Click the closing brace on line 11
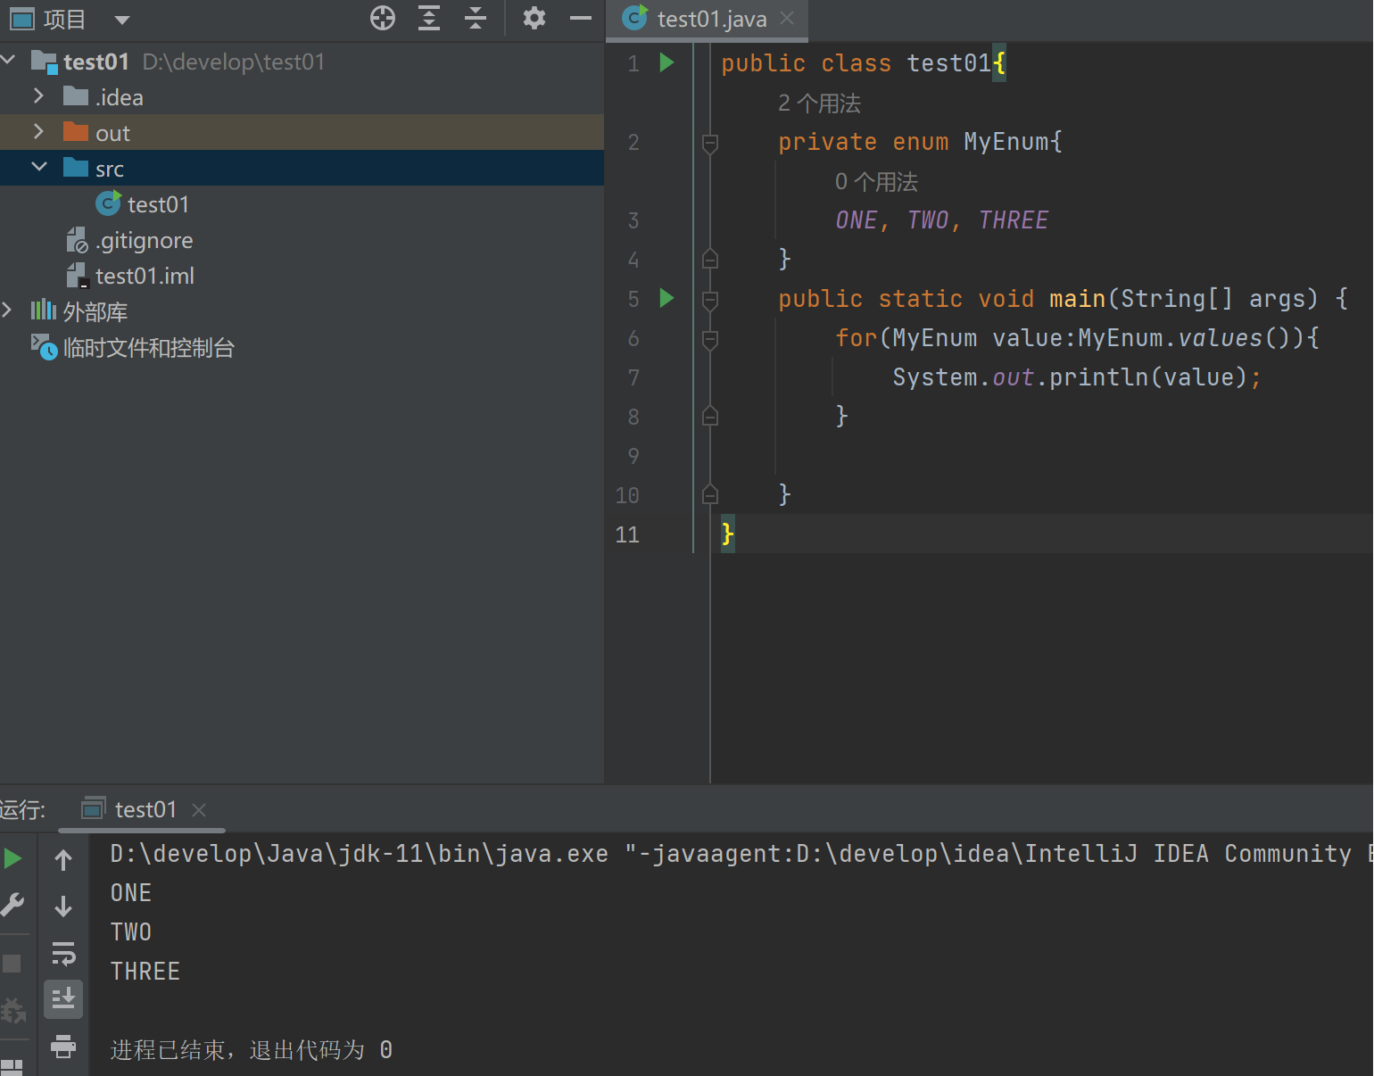1374x1076 pixels. pyautogui.click(x=728, y=534)
